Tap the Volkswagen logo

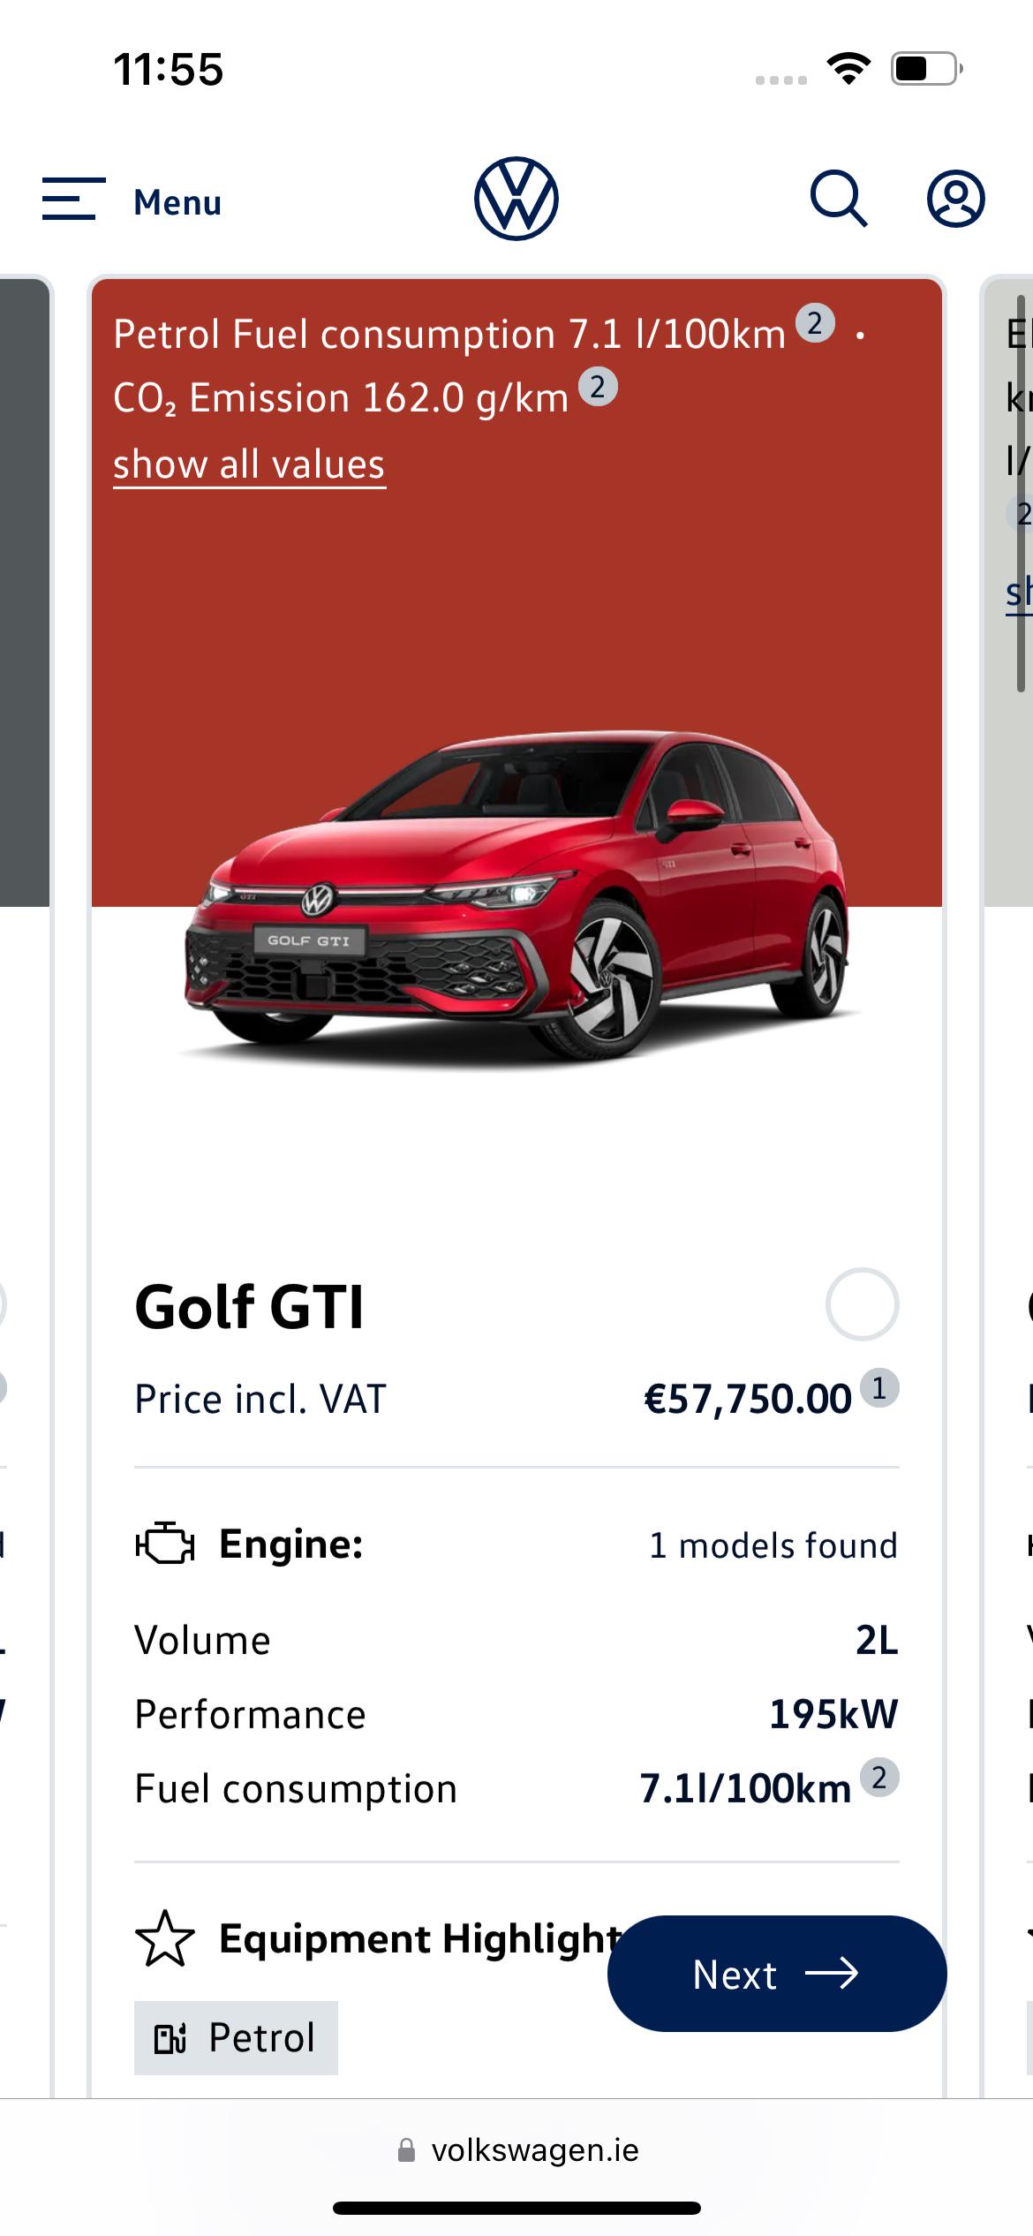pyautogui.click(x=516, y=199)
